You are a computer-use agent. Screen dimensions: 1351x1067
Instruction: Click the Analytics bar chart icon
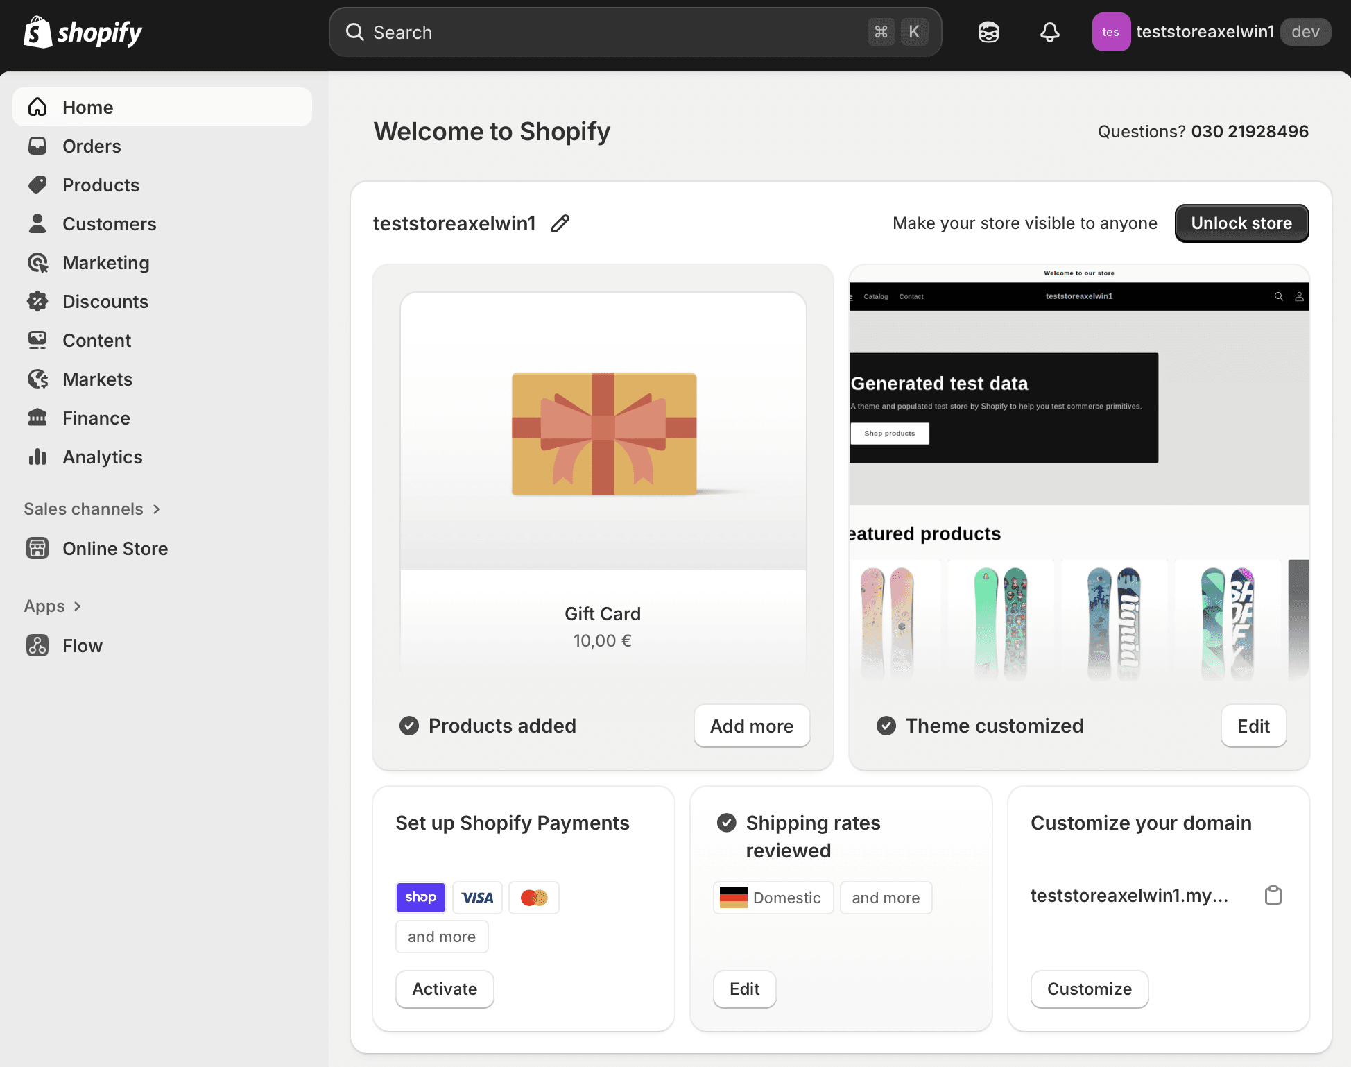(37, 456)
